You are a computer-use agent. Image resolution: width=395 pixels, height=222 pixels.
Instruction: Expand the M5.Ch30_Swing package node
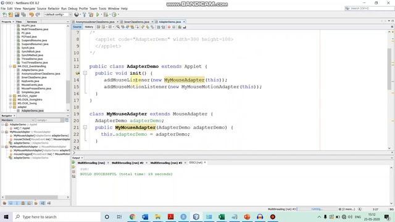[x=10, y=103]
